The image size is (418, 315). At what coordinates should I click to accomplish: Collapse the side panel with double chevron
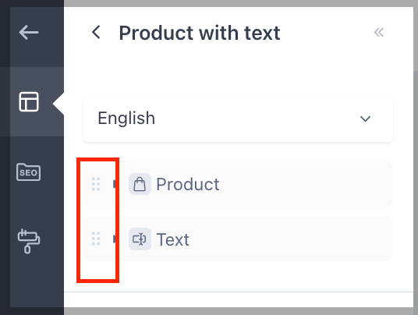pyautogui.click(x=378, y=32)
